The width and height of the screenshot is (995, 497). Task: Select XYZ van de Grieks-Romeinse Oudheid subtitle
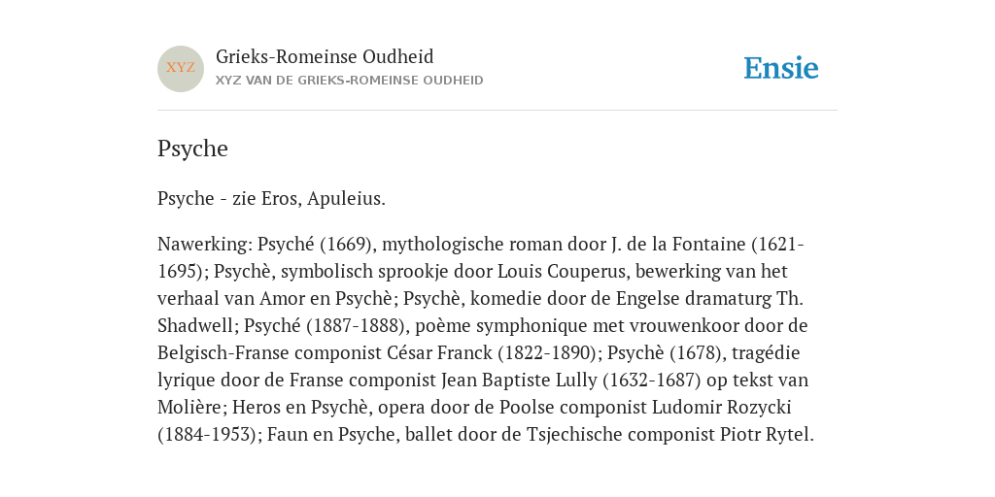point(350,81)
